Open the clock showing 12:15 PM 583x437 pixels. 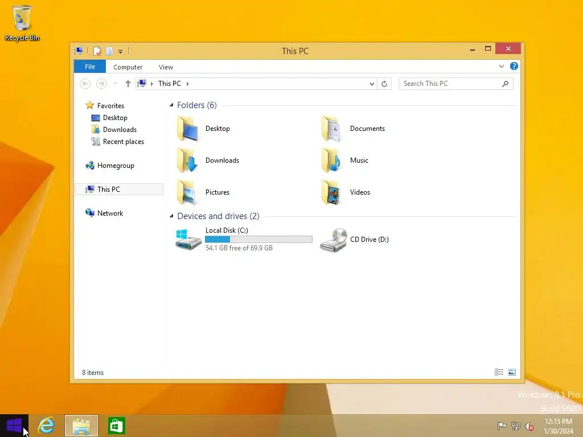click(559, 426)
